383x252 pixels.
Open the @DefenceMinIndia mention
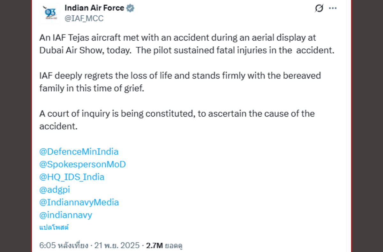click(x=79, y=151)
